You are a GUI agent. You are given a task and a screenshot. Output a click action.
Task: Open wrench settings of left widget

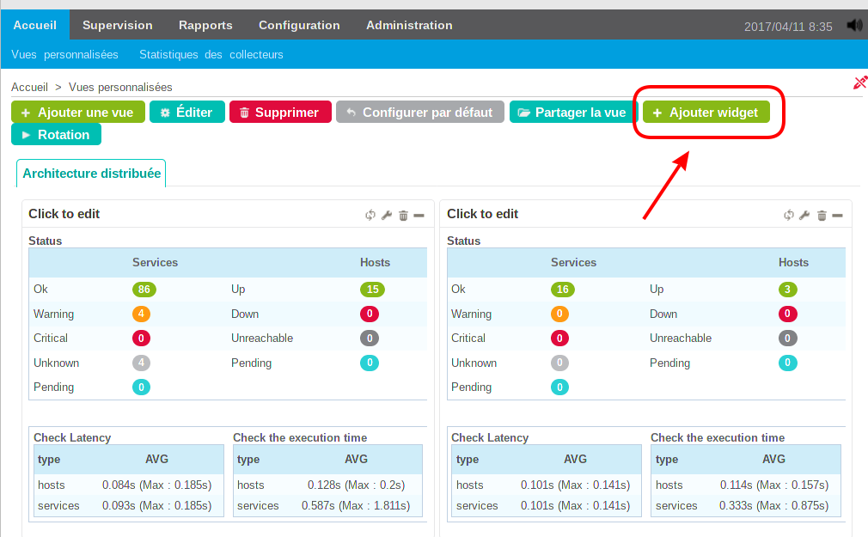pos(387,216)
